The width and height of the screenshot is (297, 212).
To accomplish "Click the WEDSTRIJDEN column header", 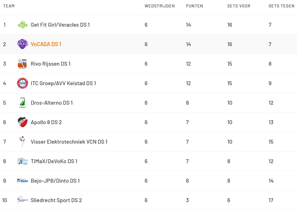I will pyautogui.click(x=160, y=6).
